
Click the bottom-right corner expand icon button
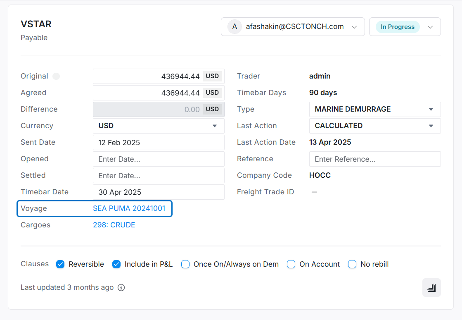(431, 288)
